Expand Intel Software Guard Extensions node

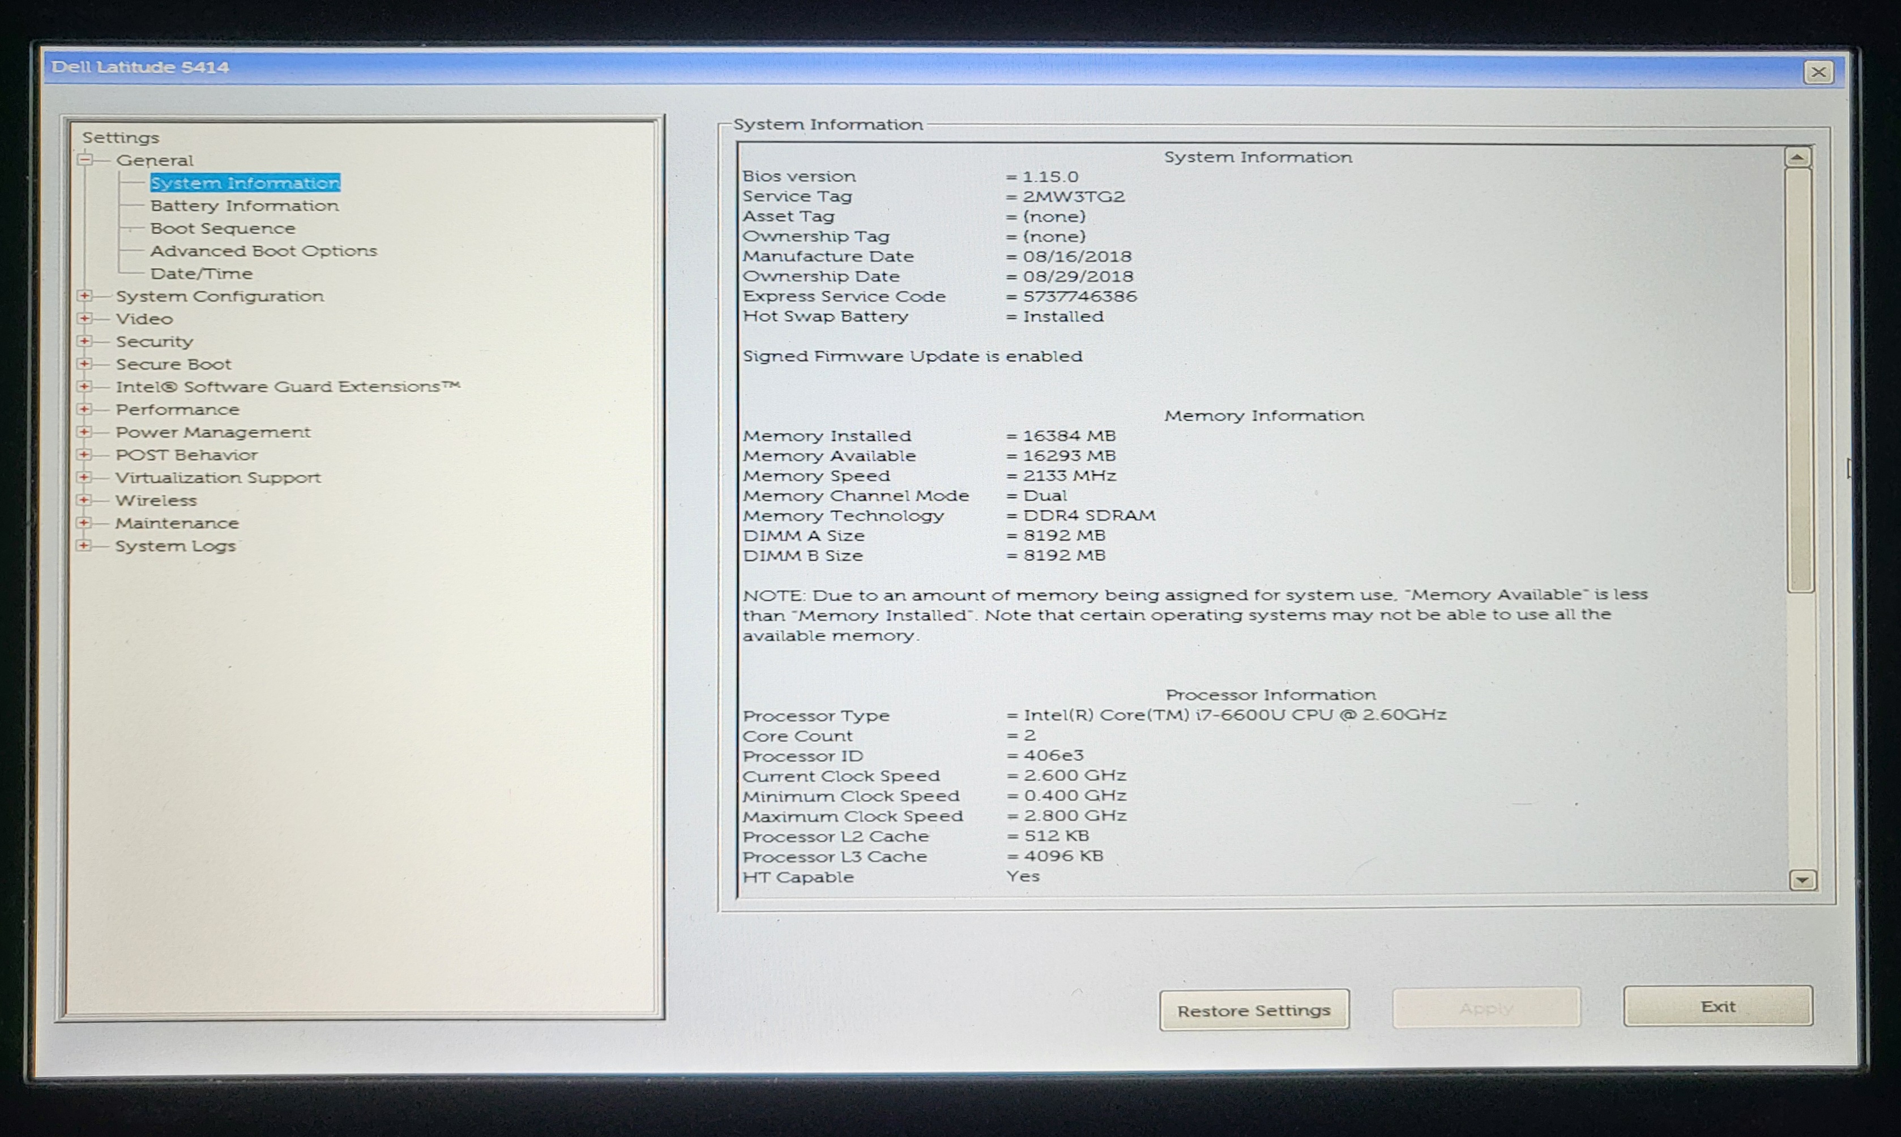(x=85, y=386)
